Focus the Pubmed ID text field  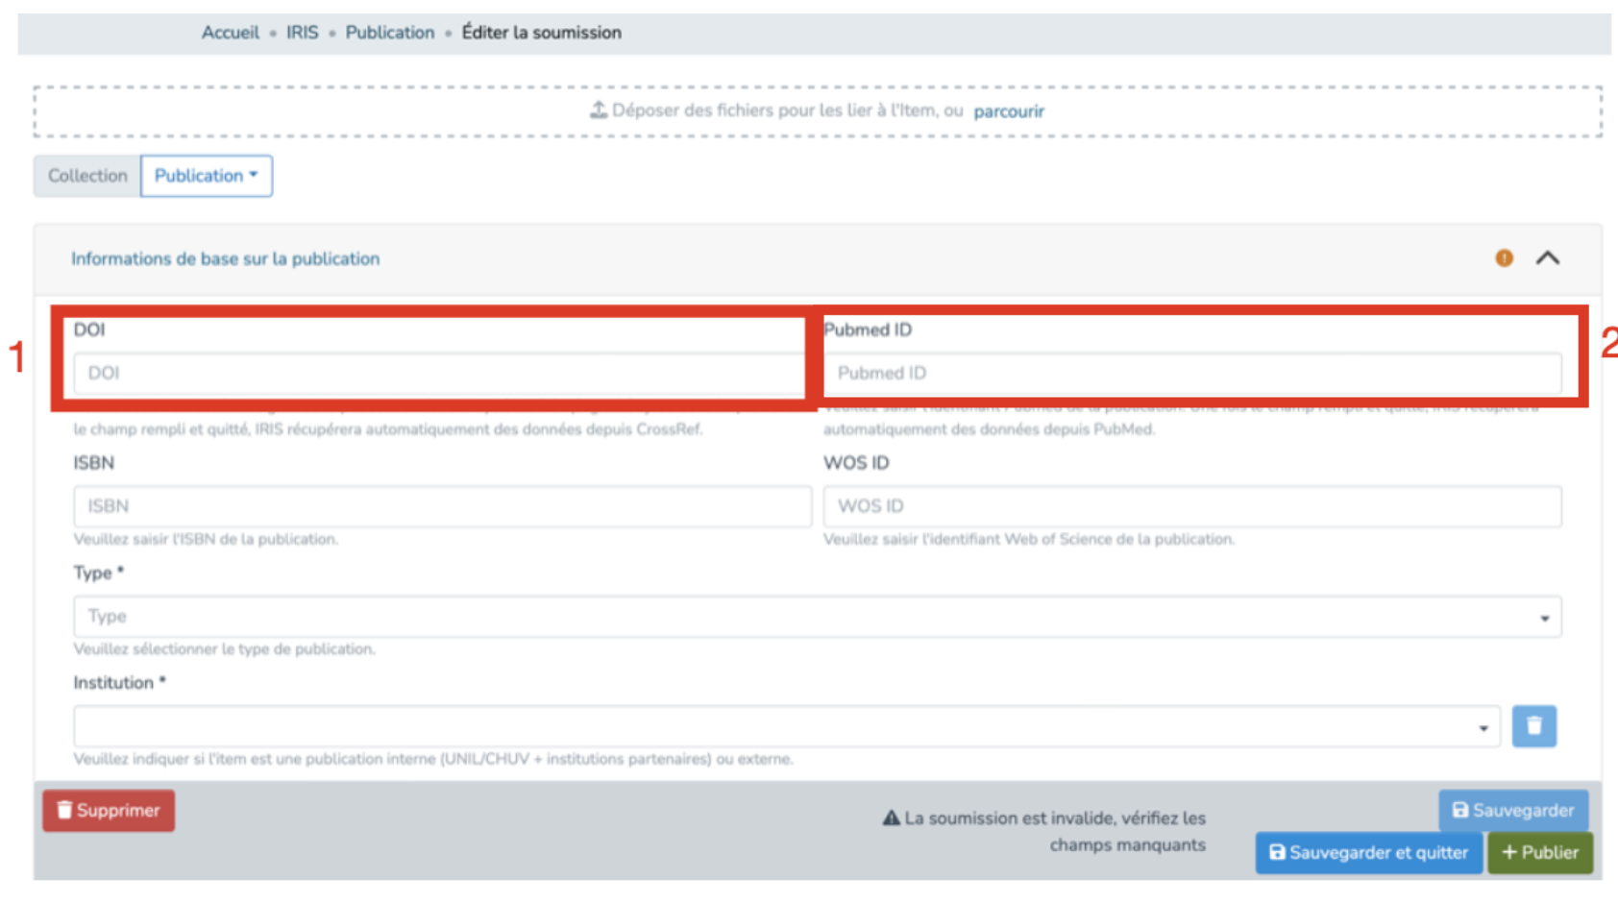tap(1191, 373)
